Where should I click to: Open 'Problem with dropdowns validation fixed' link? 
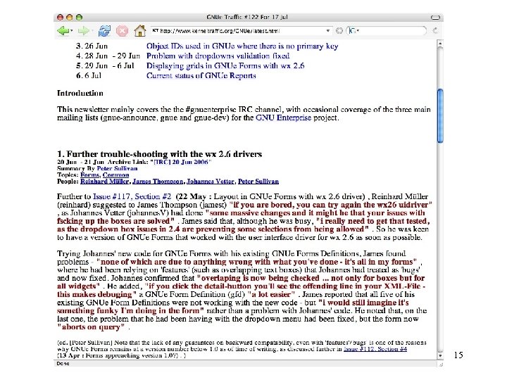coord(218,56)
